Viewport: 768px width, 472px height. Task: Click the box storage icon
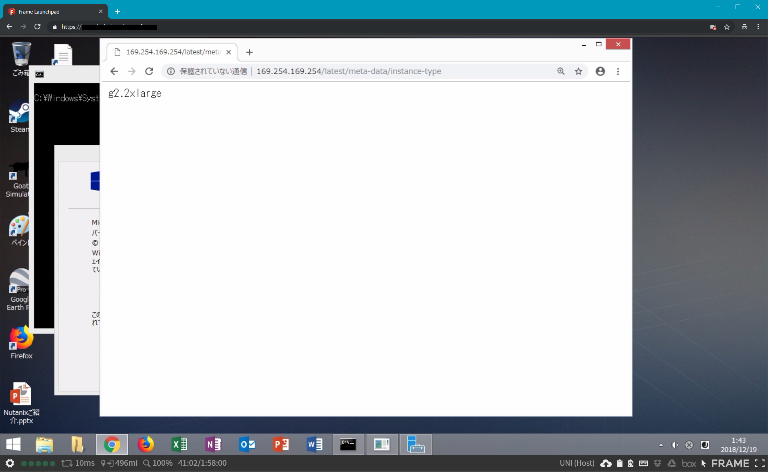click(688, 463)
